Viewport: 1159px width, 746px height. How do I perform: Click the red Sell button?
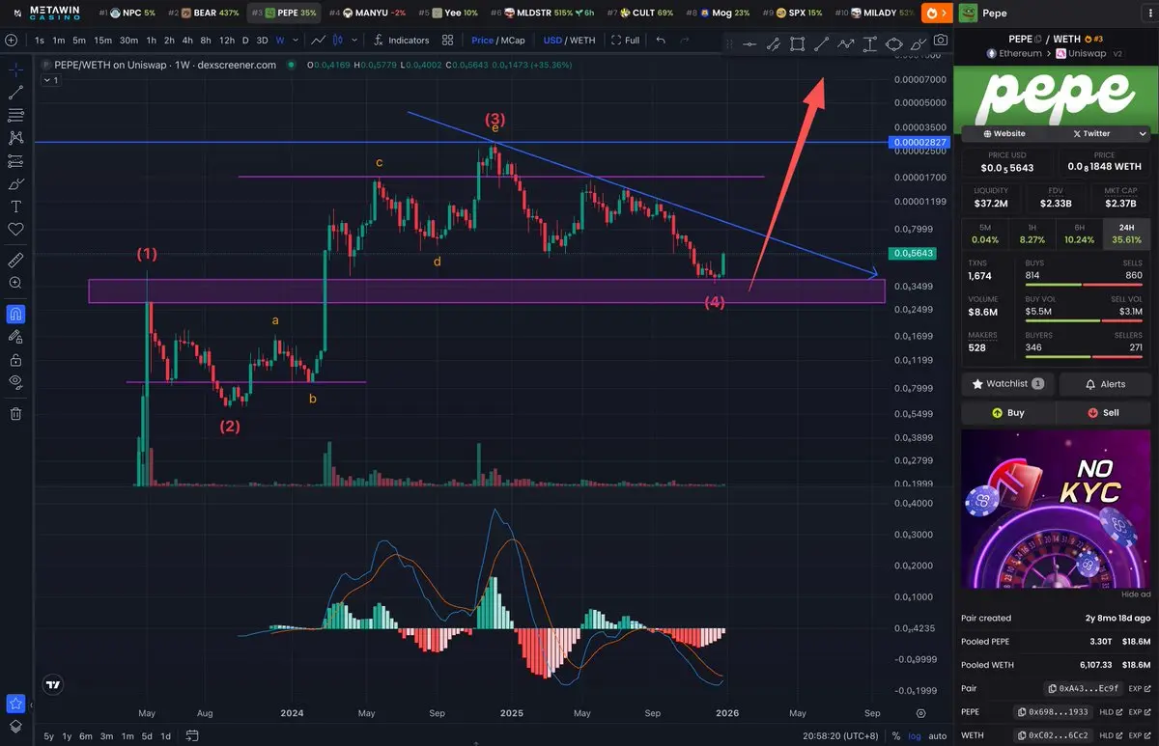tap(1105, 412)
